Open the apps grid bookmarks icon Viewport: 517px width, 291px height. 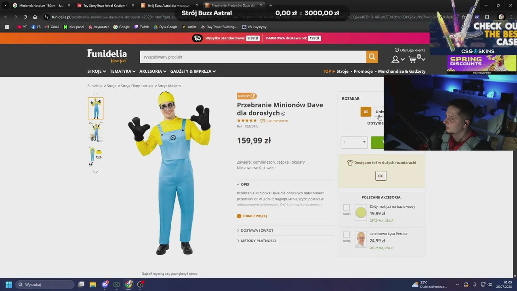[x=7, y=27]
